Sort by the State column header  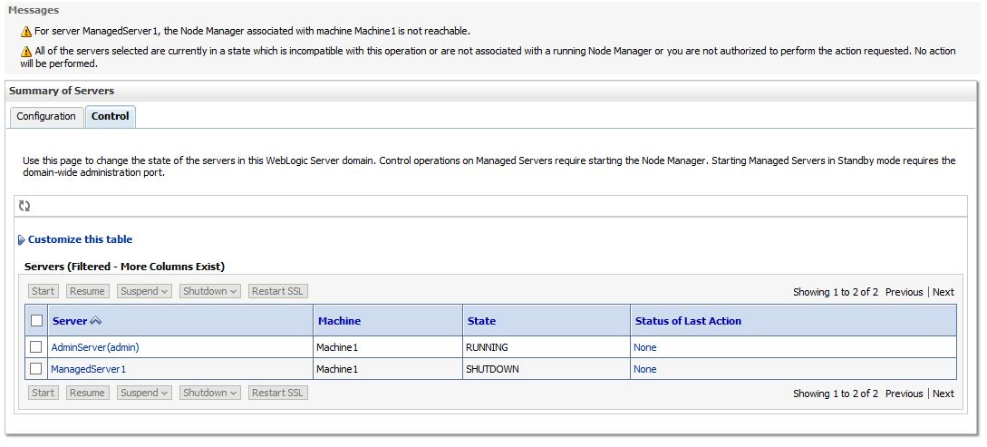pos(481,321)
